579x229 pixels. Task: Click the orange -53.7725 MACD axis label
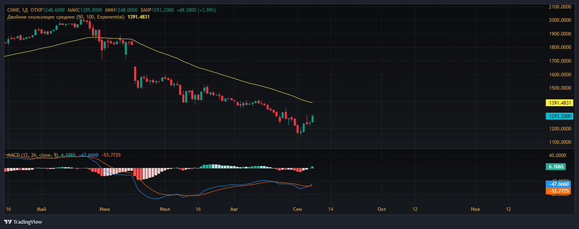pos(558,191)
